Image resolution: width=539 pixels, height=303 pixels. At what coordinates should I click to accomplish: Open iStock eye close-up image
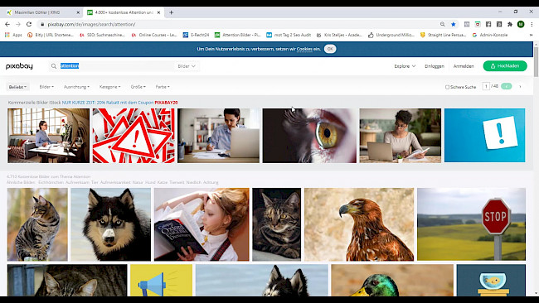click(309, 136)
